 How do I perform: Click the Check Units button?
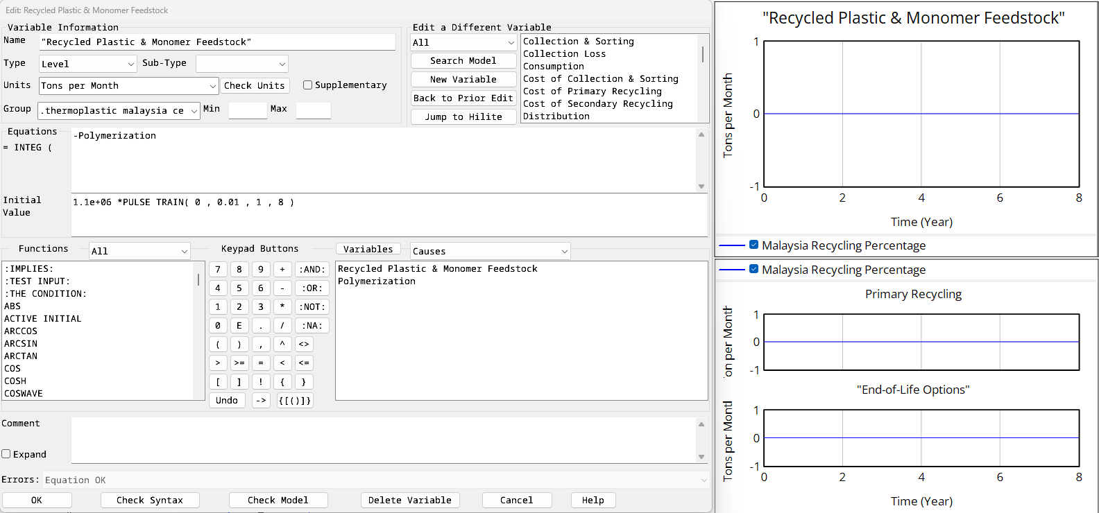[x=255, y=86]
